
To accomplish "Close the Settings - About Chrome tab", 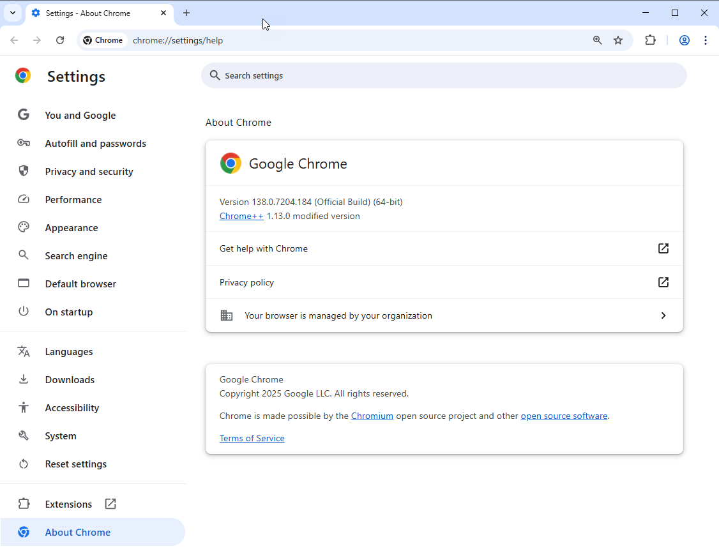I will coord(163,13).
